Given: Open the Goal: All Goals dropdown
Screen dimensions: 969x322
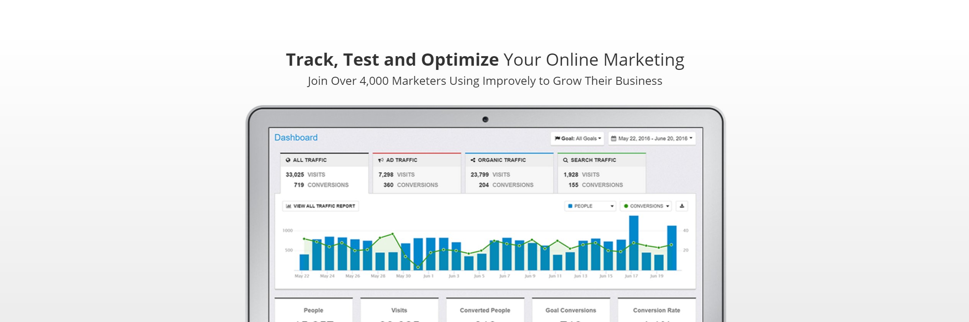Looking at the screenshot, I should (x=577, y=139).
